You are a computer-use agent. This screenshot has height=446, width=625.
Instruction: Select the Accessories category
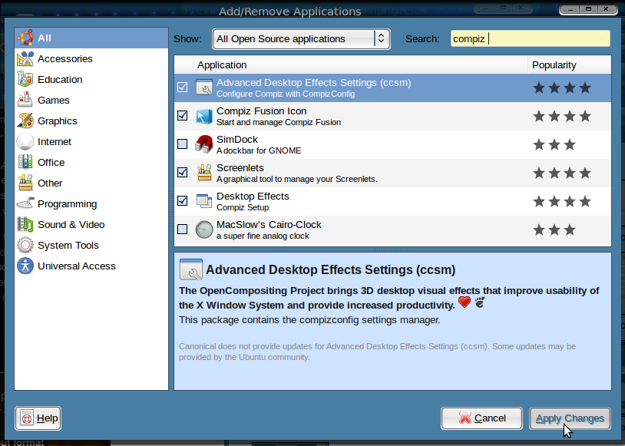(91, 58)
